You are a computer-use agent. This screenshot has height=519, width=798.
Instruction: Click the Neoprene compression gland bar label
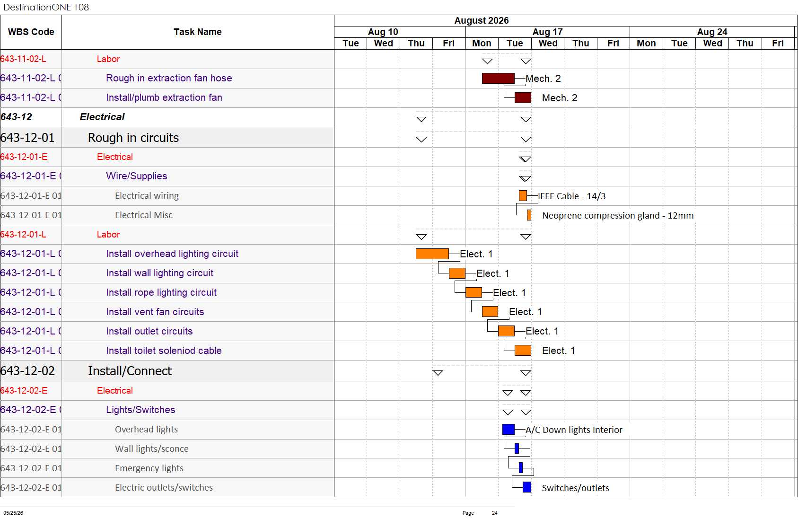pos(618,215)
